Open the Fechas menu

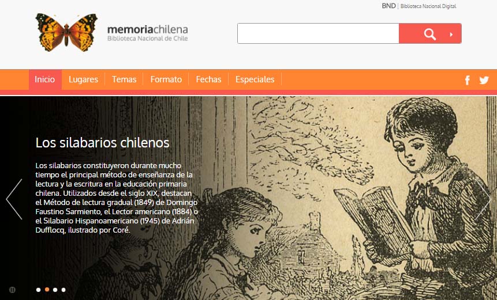click(208, 79)
